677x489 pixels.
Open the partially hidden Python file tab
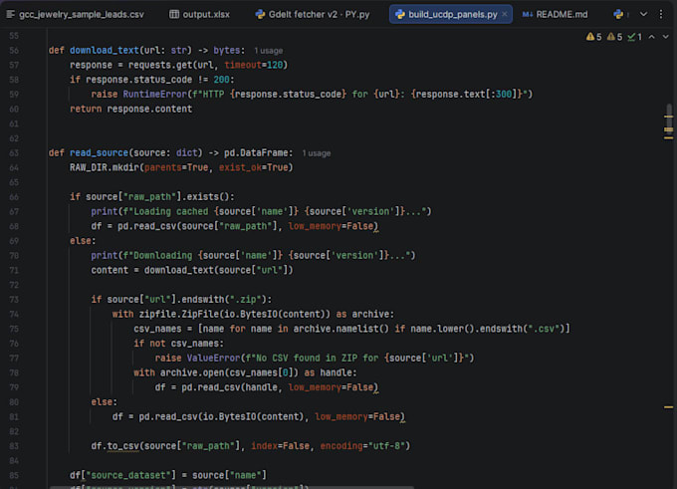pyautogui.click(x=620, y=14)
